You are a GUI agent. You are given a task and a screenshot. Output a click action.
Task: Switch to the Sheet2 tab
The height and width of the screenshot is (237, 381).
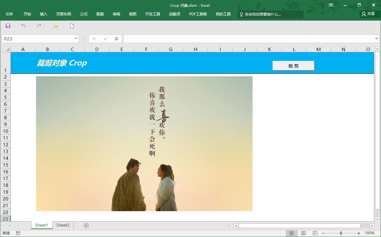[x=63, y=225]
